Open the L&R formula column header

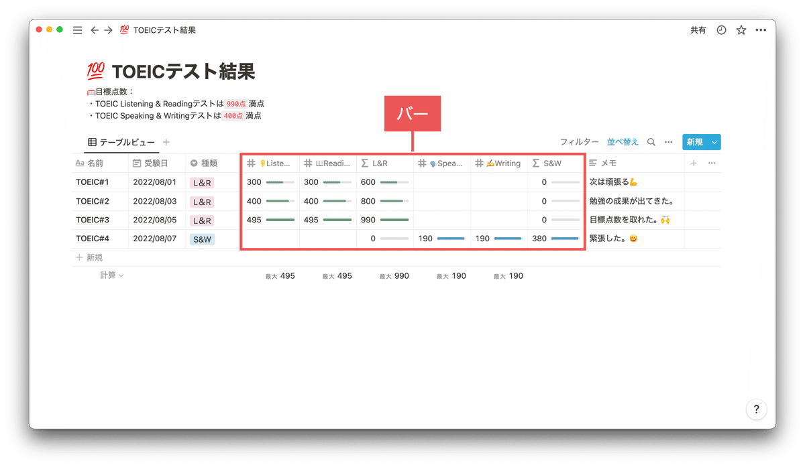coord(385,163)
